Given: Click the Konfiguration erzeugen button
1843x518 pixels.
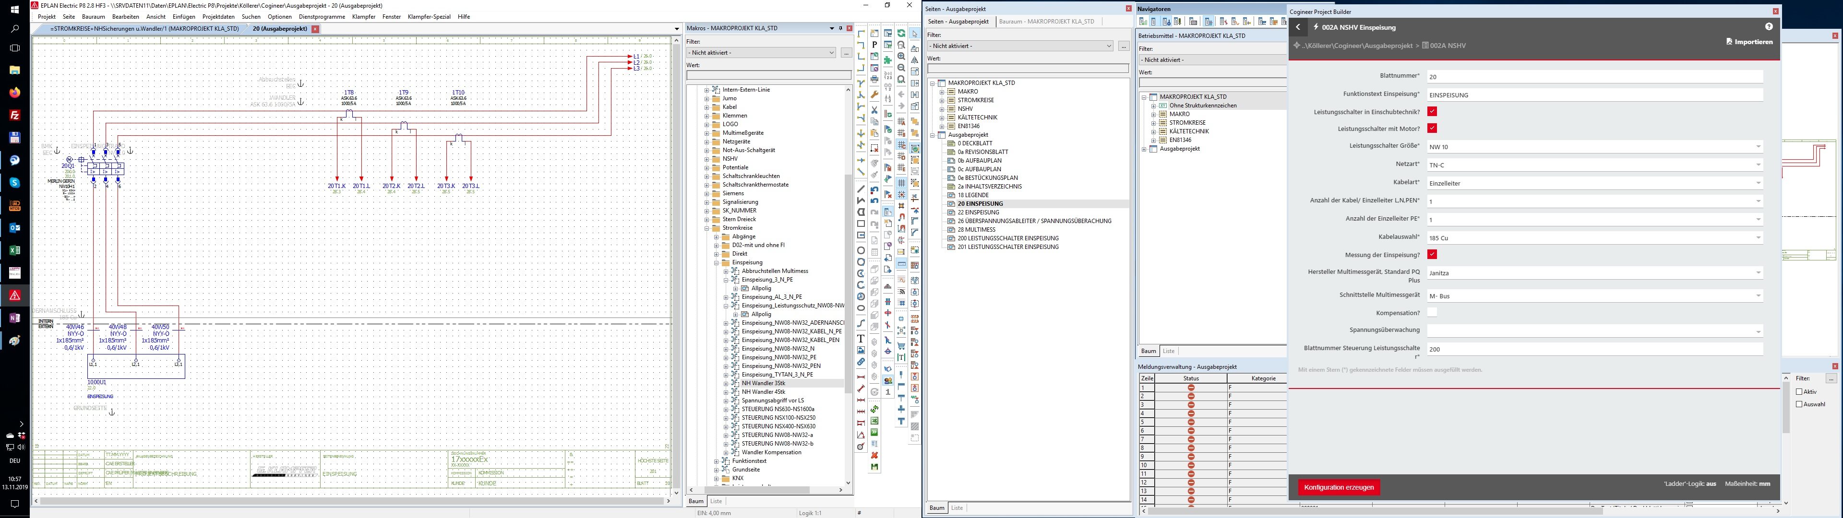Looking at the screenshot, I should [1339, 487].
